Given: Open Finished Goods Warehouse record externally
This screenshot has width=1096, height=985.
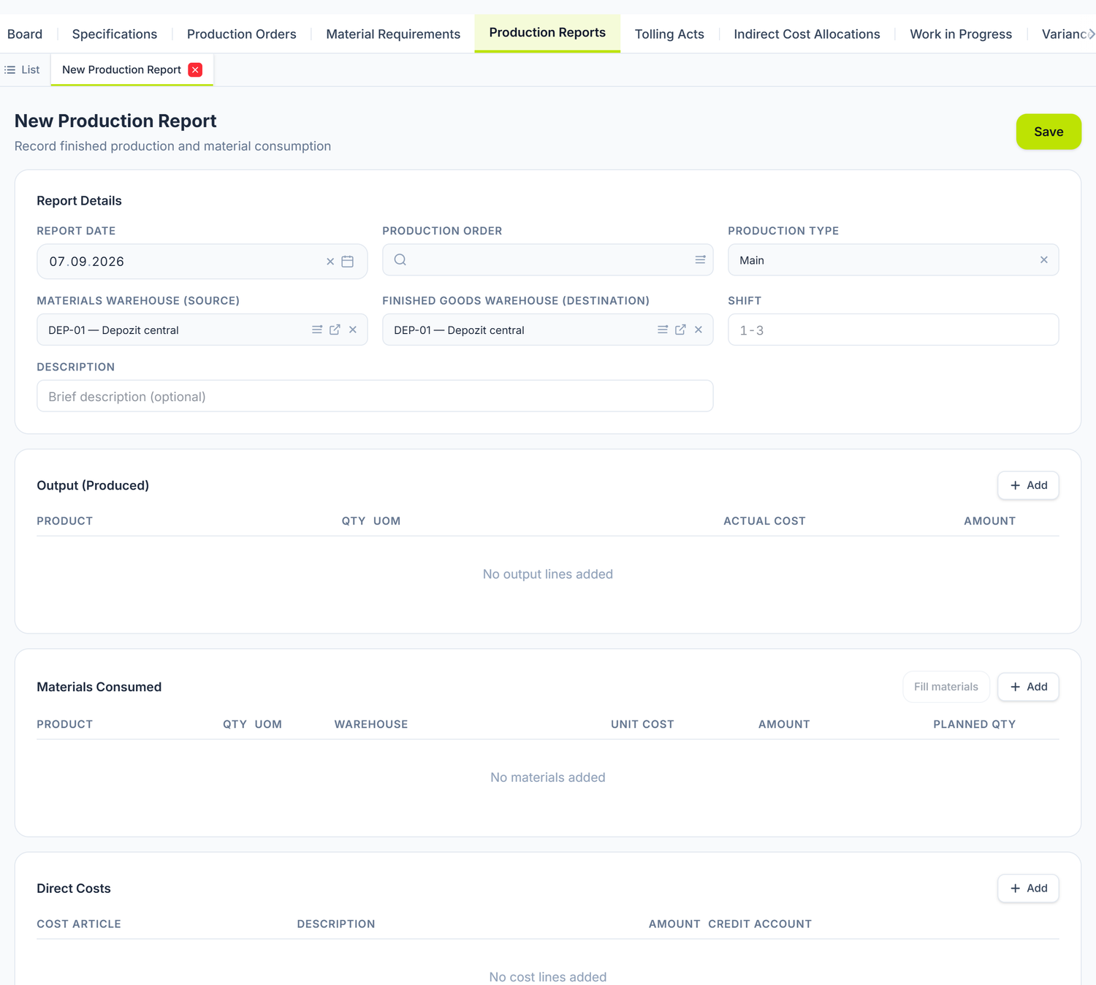Looking at the screenshot, I should (680, 330).
